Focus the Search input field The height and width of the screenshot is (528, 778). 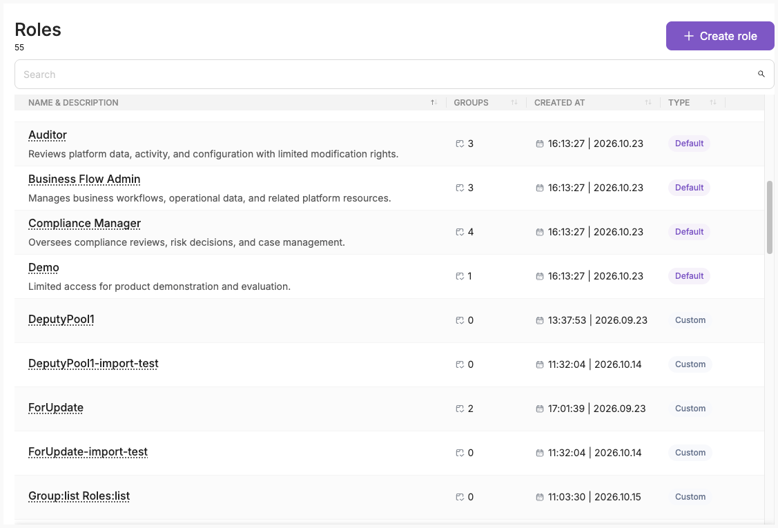click(394, 75)
